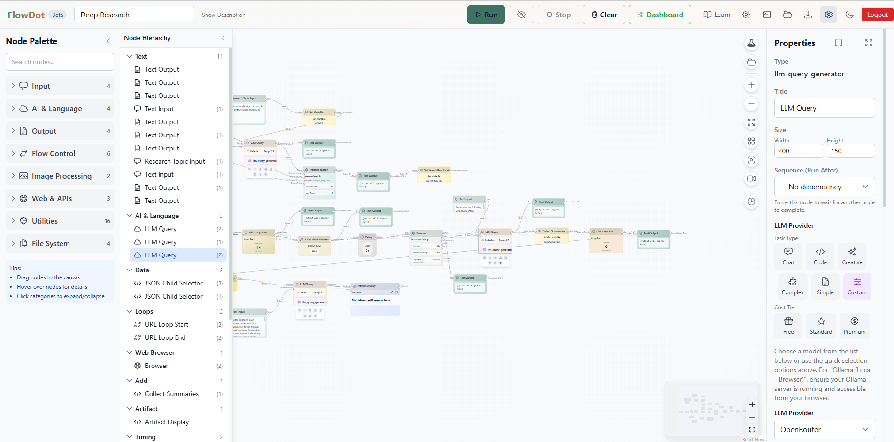Open execution history via the clock icon
The height and width of the screenshot is (442, 894).
(751, 202)
